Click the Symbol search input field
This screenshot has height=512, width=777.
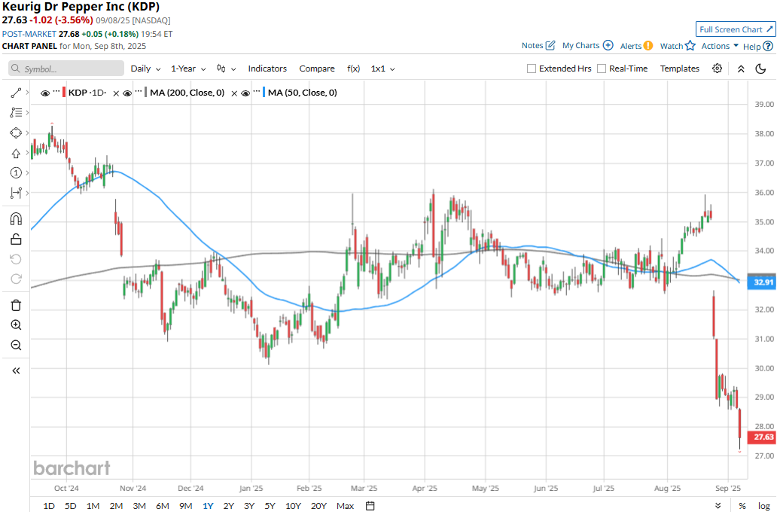tap(66, 69)
